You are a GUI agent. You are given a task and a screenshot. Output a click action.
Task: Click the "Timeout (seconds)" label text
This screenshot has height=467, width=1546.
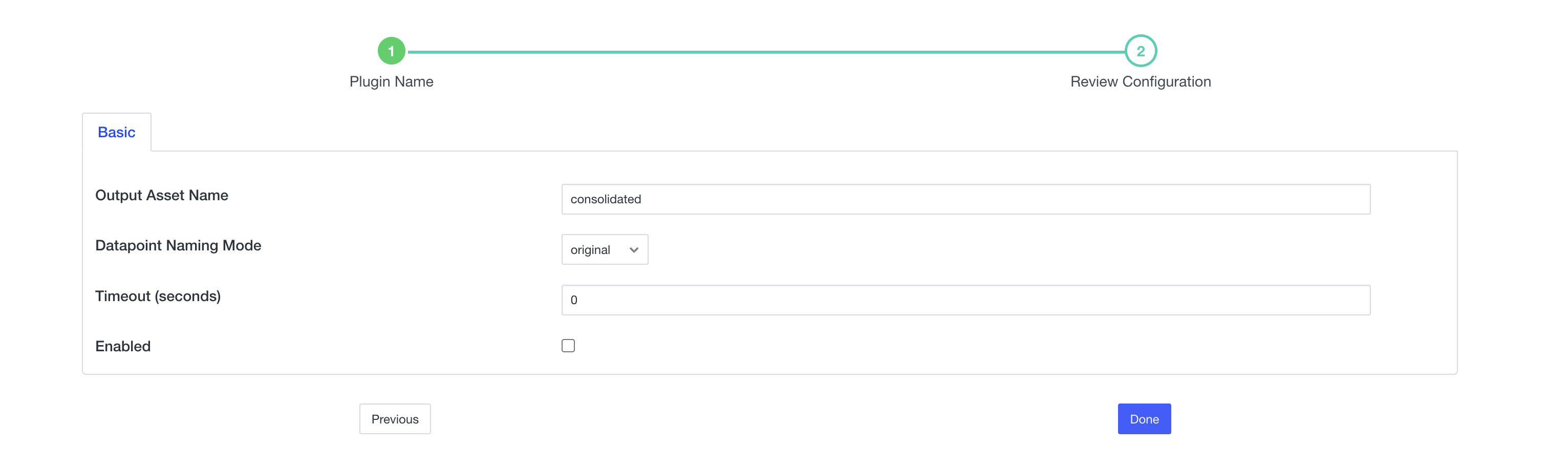click(158, 296)
